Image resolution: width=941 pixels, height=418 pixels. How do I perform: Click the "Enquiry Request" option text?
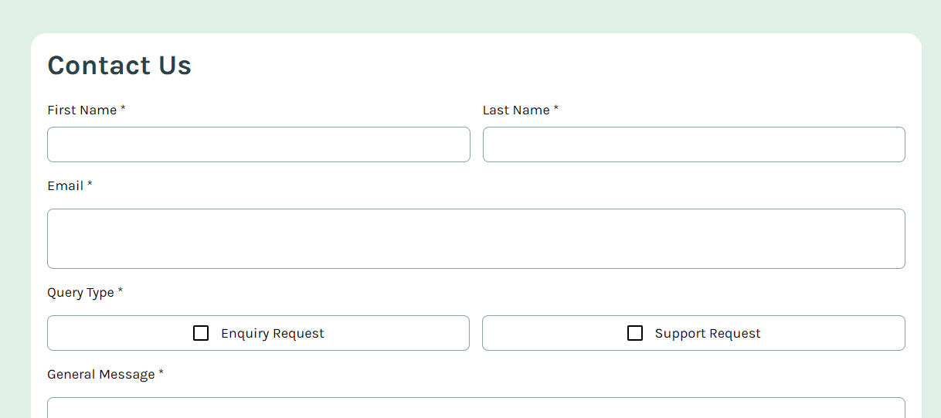273,334
